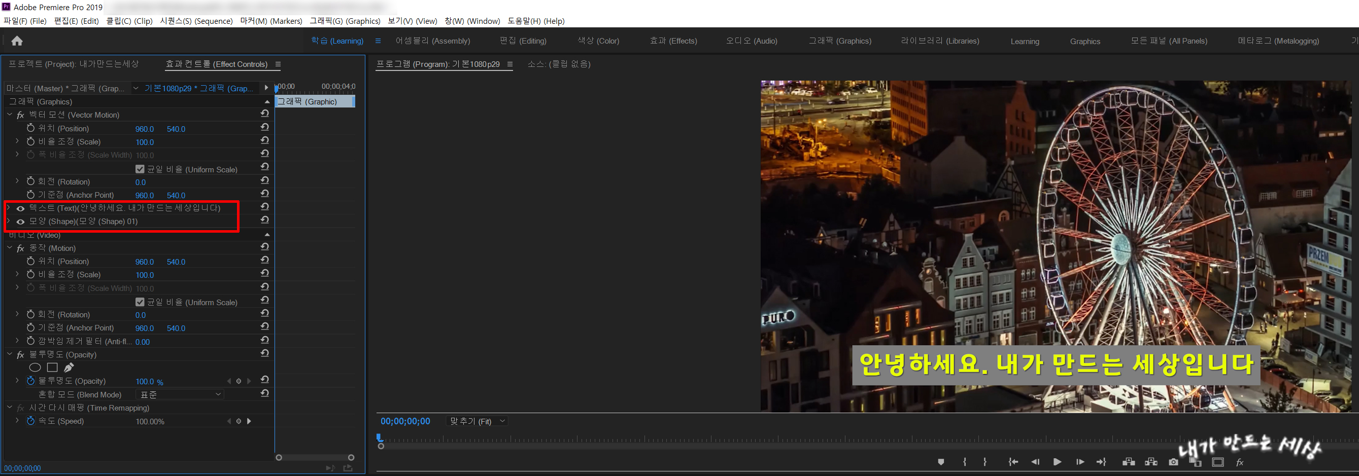Screen dimensions: 1359x476
Task: Open the File menu
Action: pyautogui.click(x=25, y=21)
